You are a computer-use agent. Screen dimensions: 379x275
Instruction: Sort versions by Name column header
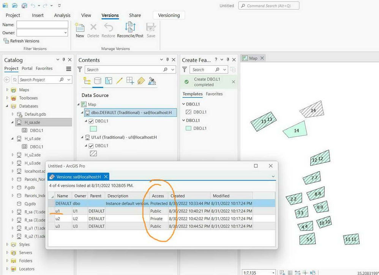tap(63, 196)
